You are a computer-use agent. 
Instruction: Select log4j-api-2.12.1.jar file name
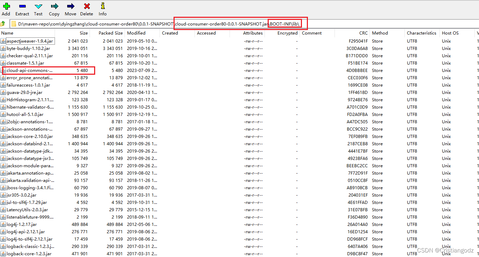26,232
